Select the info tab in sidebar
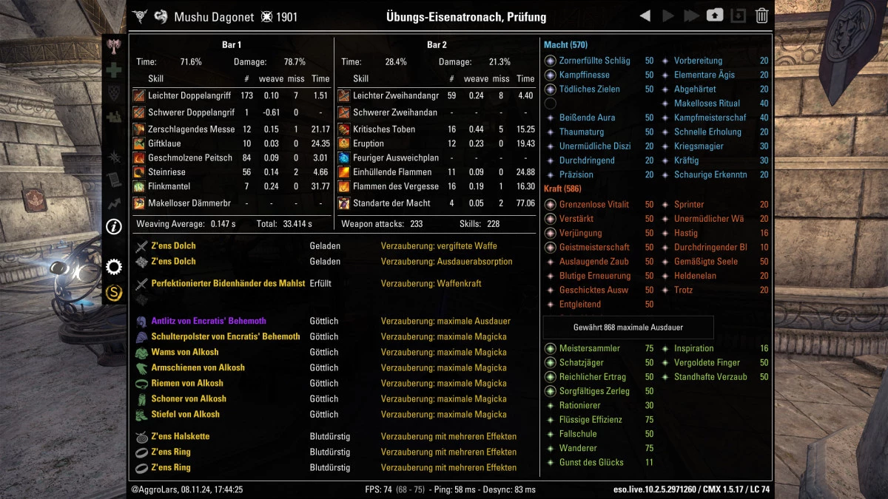Viewport: 888px width, 499px height. coord(113,227)
